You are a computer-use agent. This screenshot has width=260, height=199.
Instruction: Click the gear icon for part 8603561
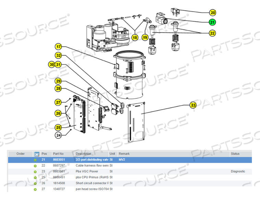(35, 172)
